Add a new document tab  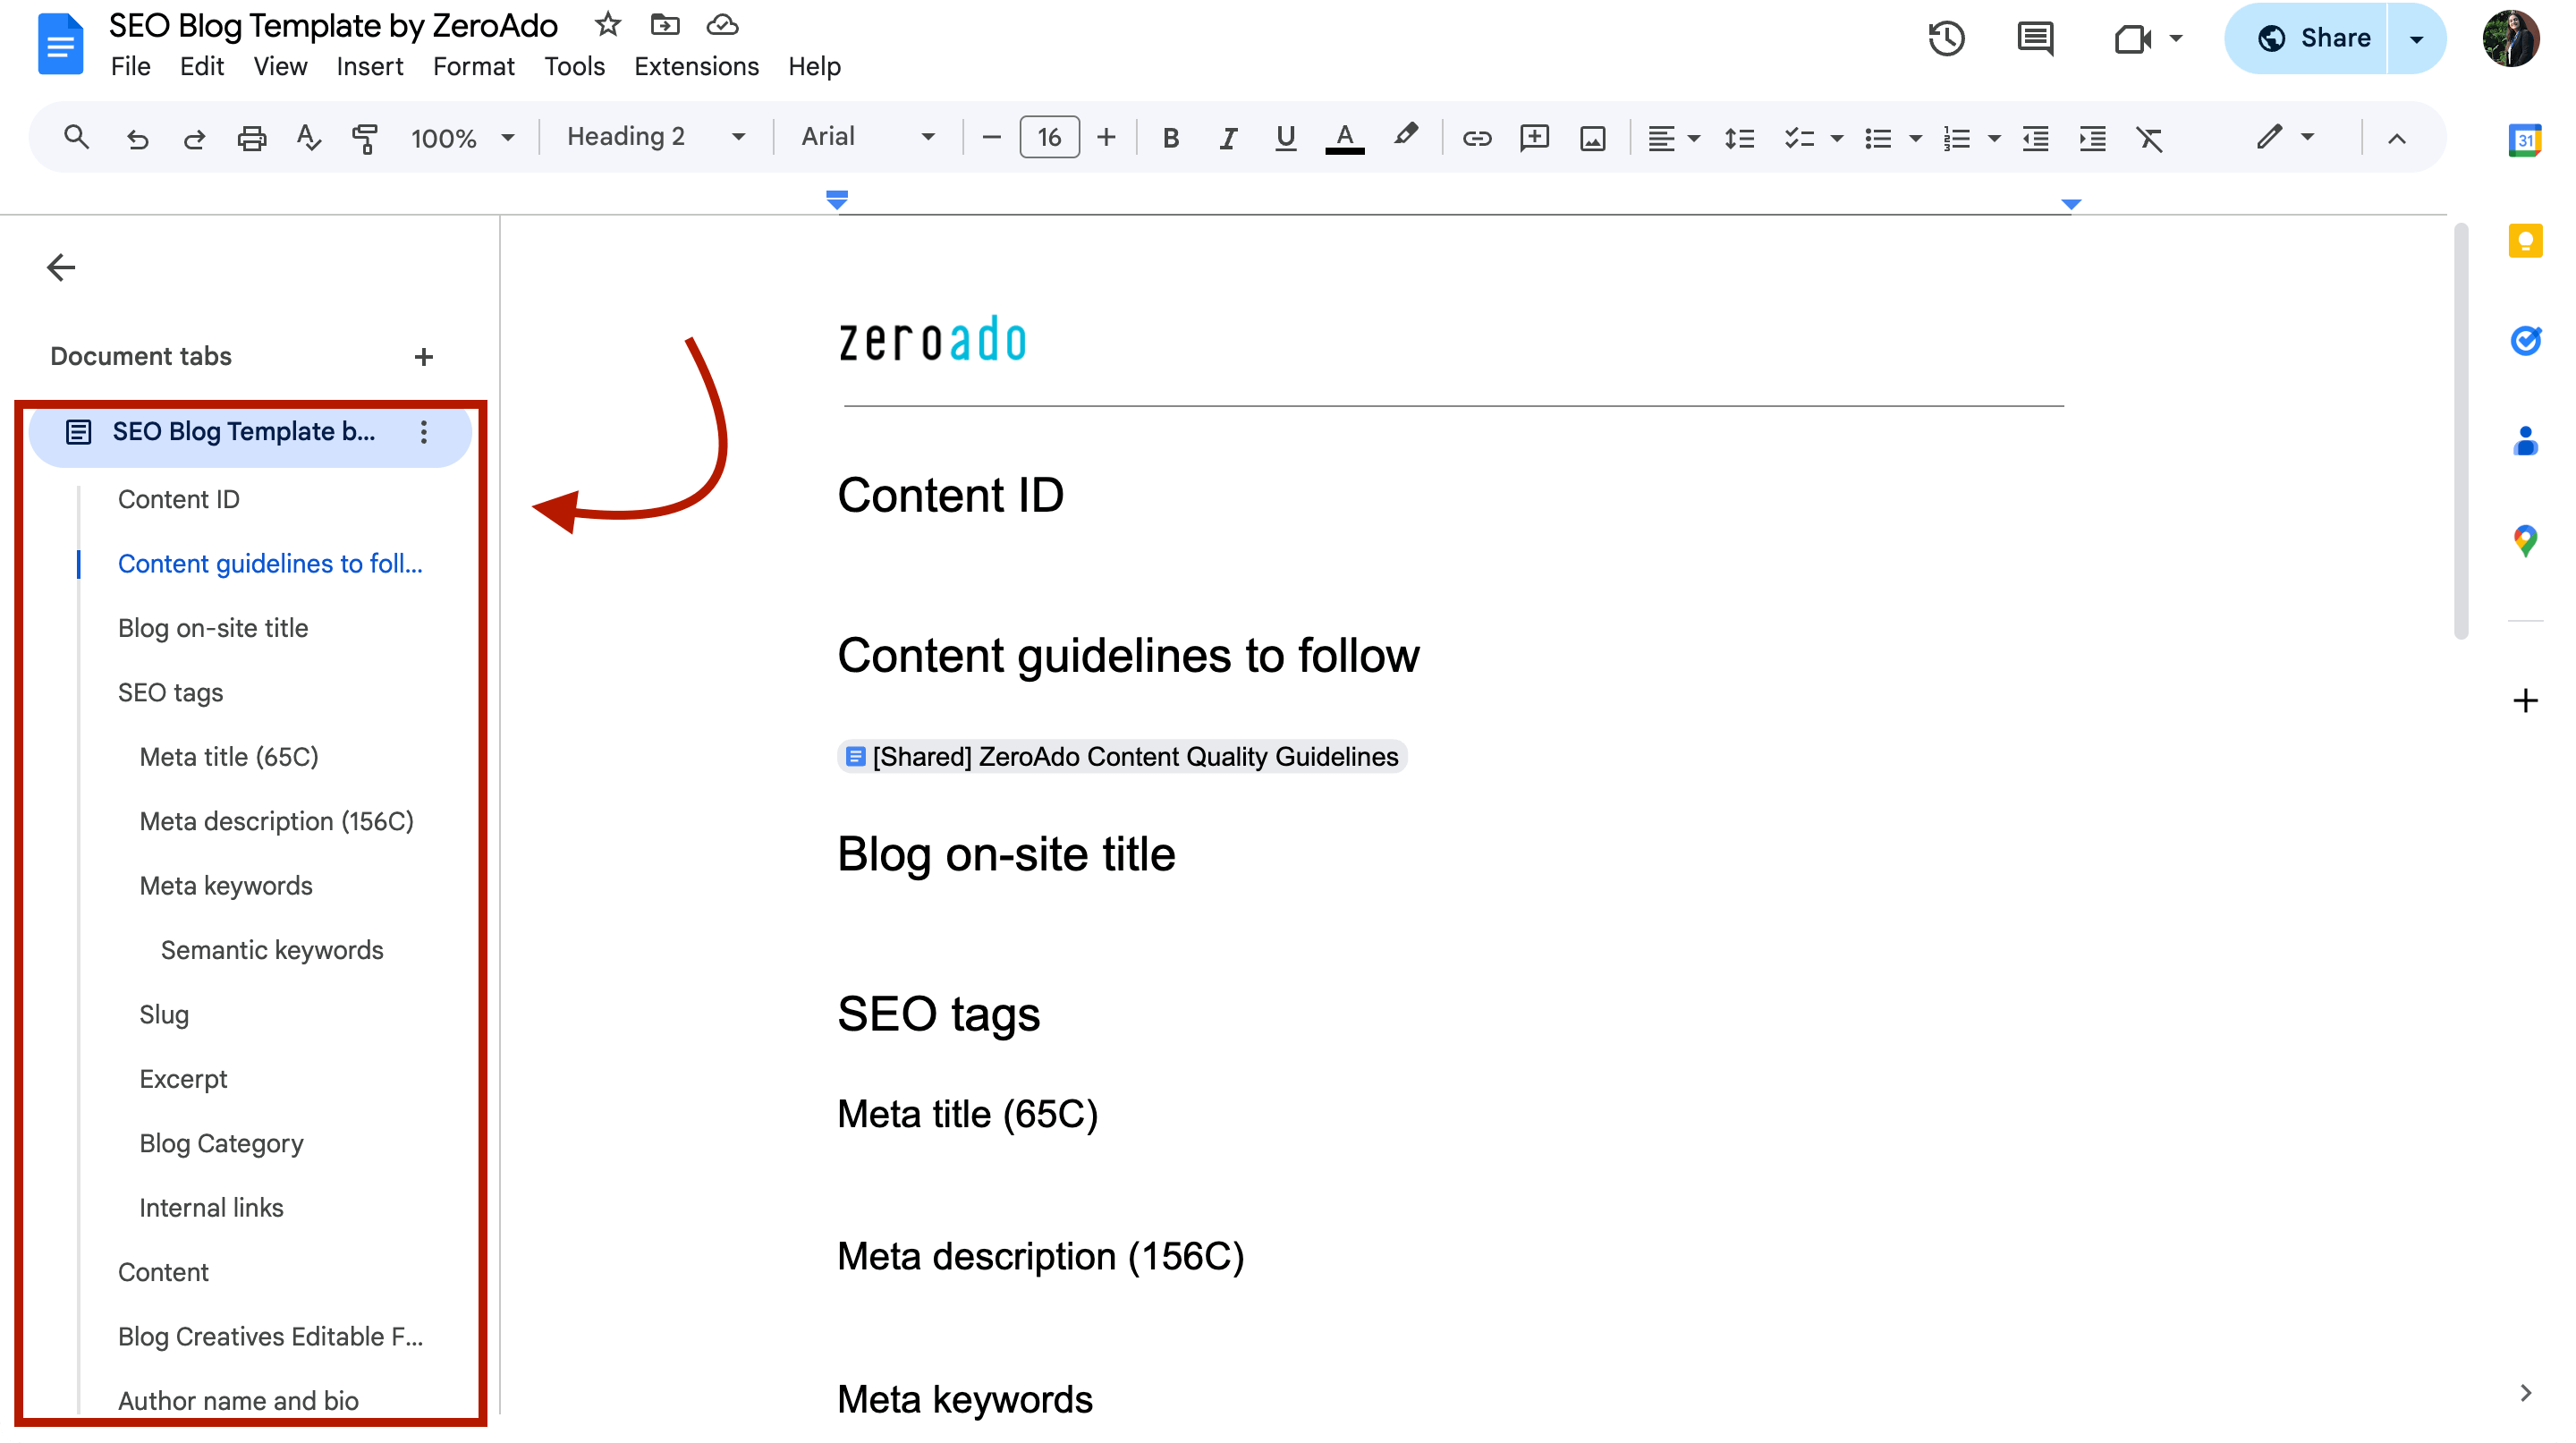pyautogui.click(x=423, y=357)
